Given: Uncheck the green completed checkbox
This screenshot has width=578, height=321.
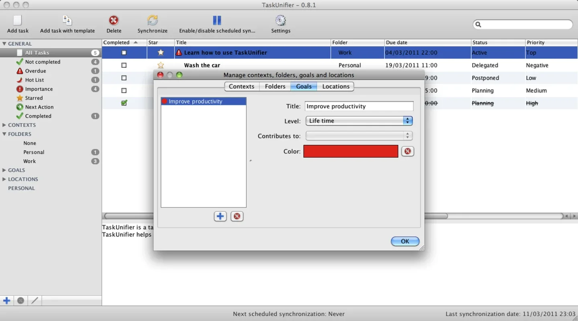Looking at the screenshot, I should 124,103.
